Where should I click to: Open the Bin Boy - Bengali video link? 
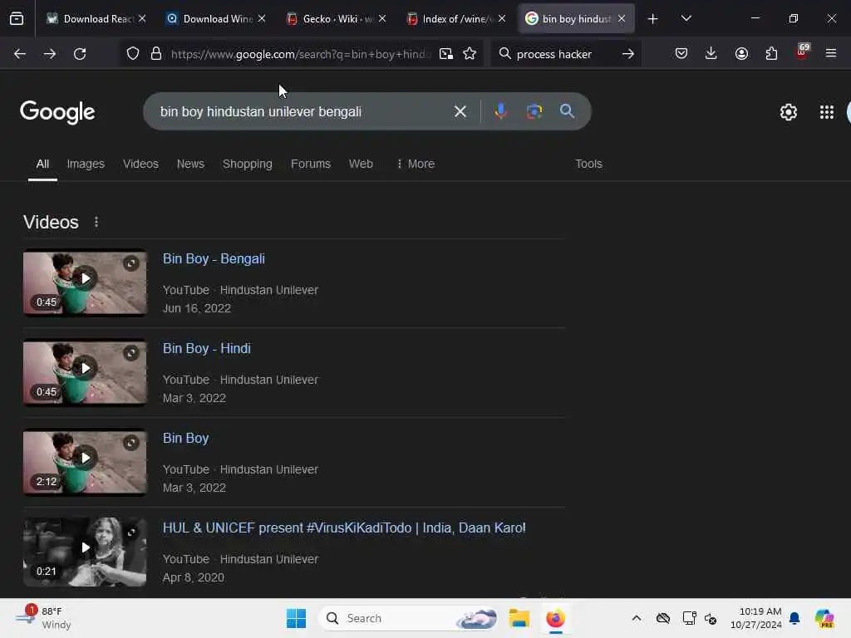(214, 259)
